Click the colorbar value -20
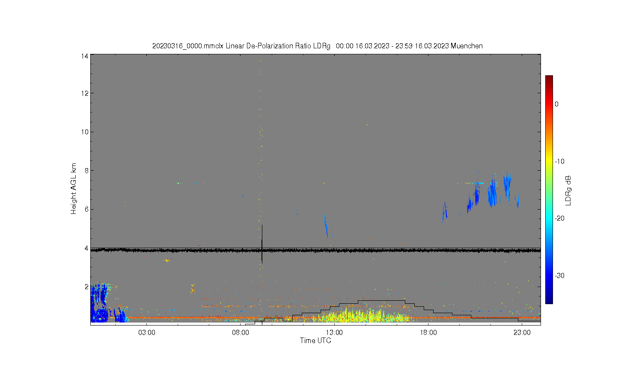Viewport: 642px width, 385px height. (x=559, y=218)
